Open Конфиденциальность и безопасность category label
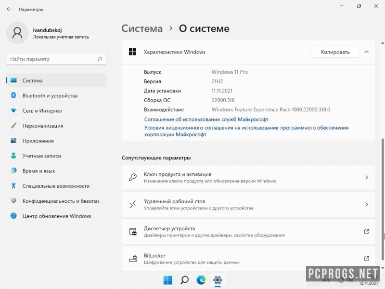Screen dimensions: 385x289 tap(61, 201)
